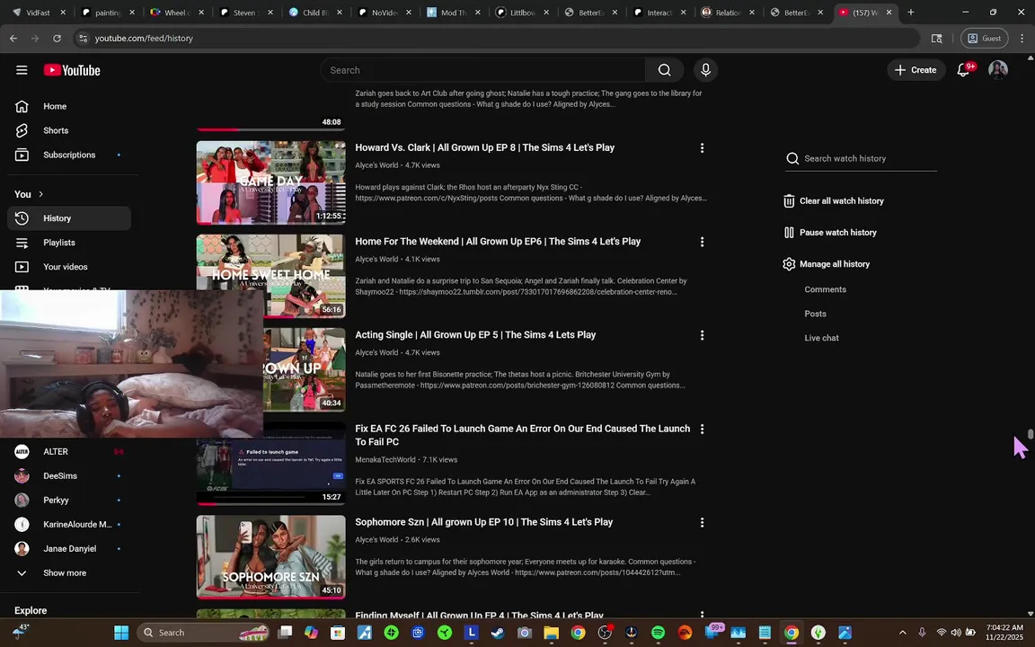1035x647 pixels.
Task: Click the taskbar Search box
Action: [205, 633]
